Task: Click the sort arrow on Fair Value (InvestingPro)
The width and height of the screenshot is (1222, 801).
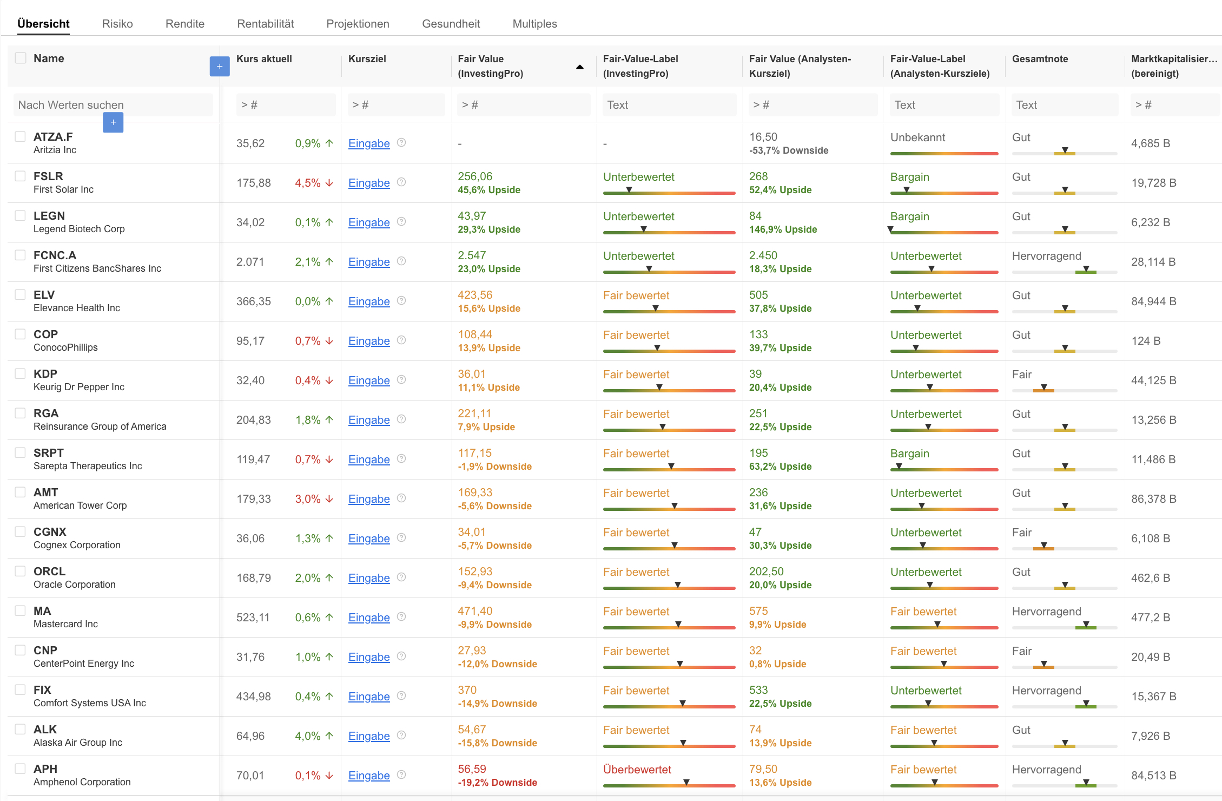Action: [580, 67]
